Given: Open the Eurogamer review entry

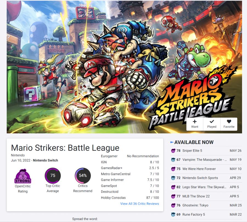Looking at the screenshot, I should (x=130, y=156).
